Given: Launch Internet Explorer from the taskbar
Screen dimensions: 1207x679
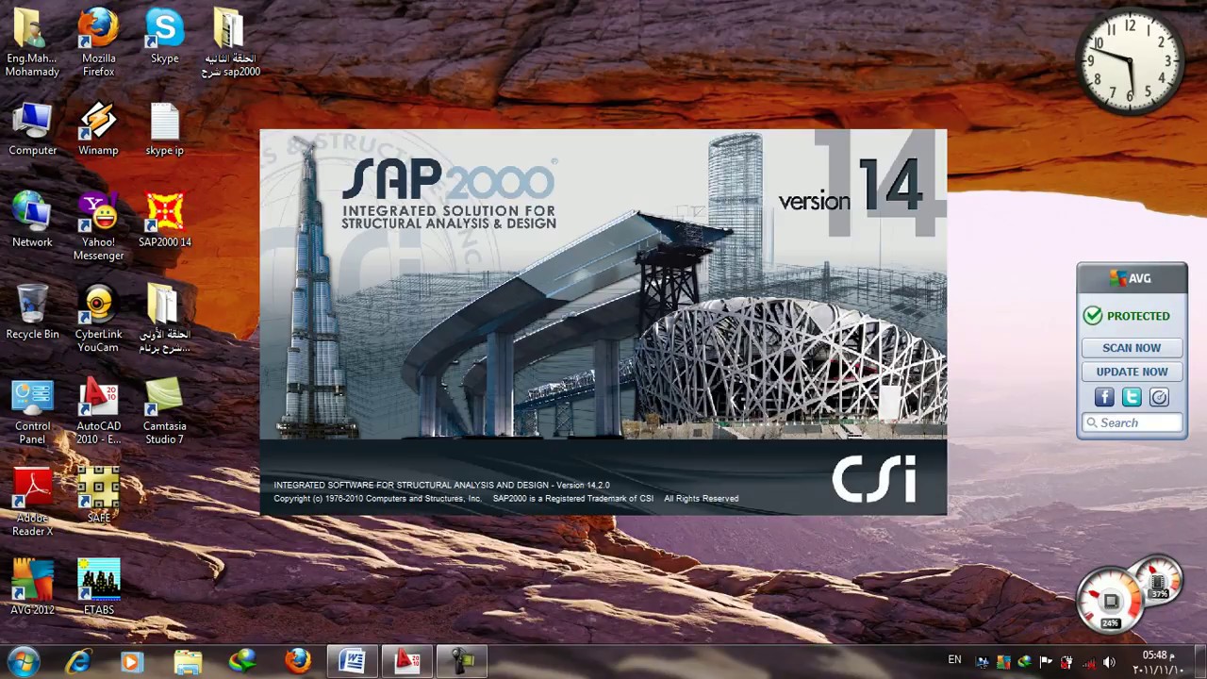Looking at the screenshot, I should coord(78,661).
